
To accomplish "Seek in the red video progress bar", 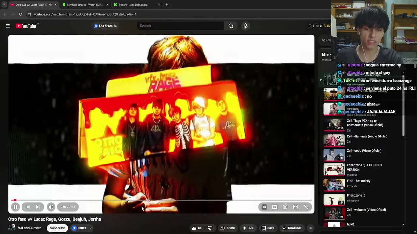I will tap(161, 200).
